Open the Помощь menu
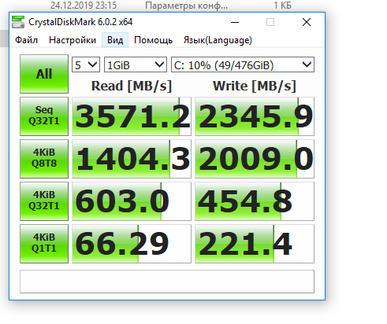This screenshot has height=324, width=387. click(153, 40)
